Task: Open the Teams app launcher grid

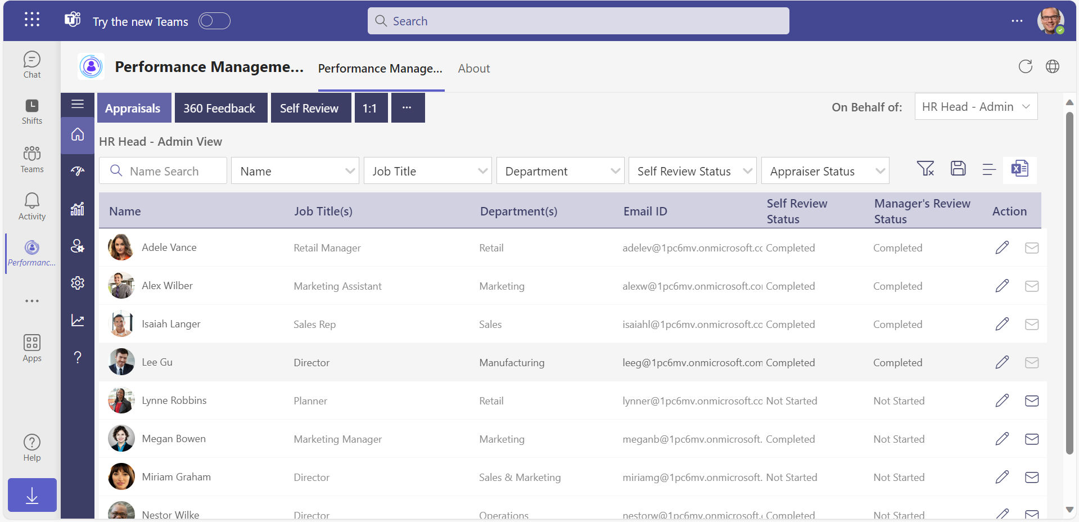Action: 32,20
